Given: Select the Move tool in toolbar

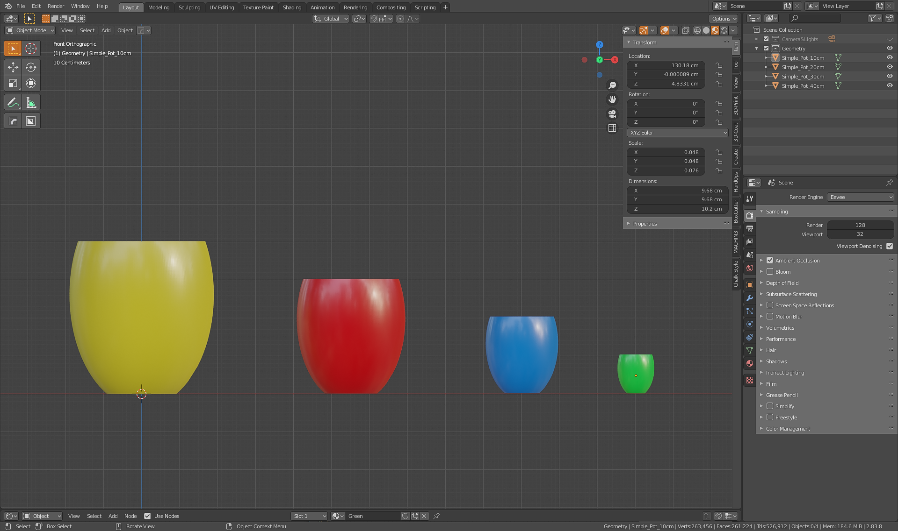Looking at the screenshot, I should click(x=13, y=67).
